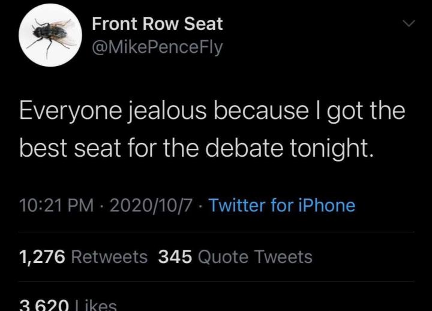432x311 pixels.
Task: Select the tweet line ending with debate tonight
Action: (197, 148)
